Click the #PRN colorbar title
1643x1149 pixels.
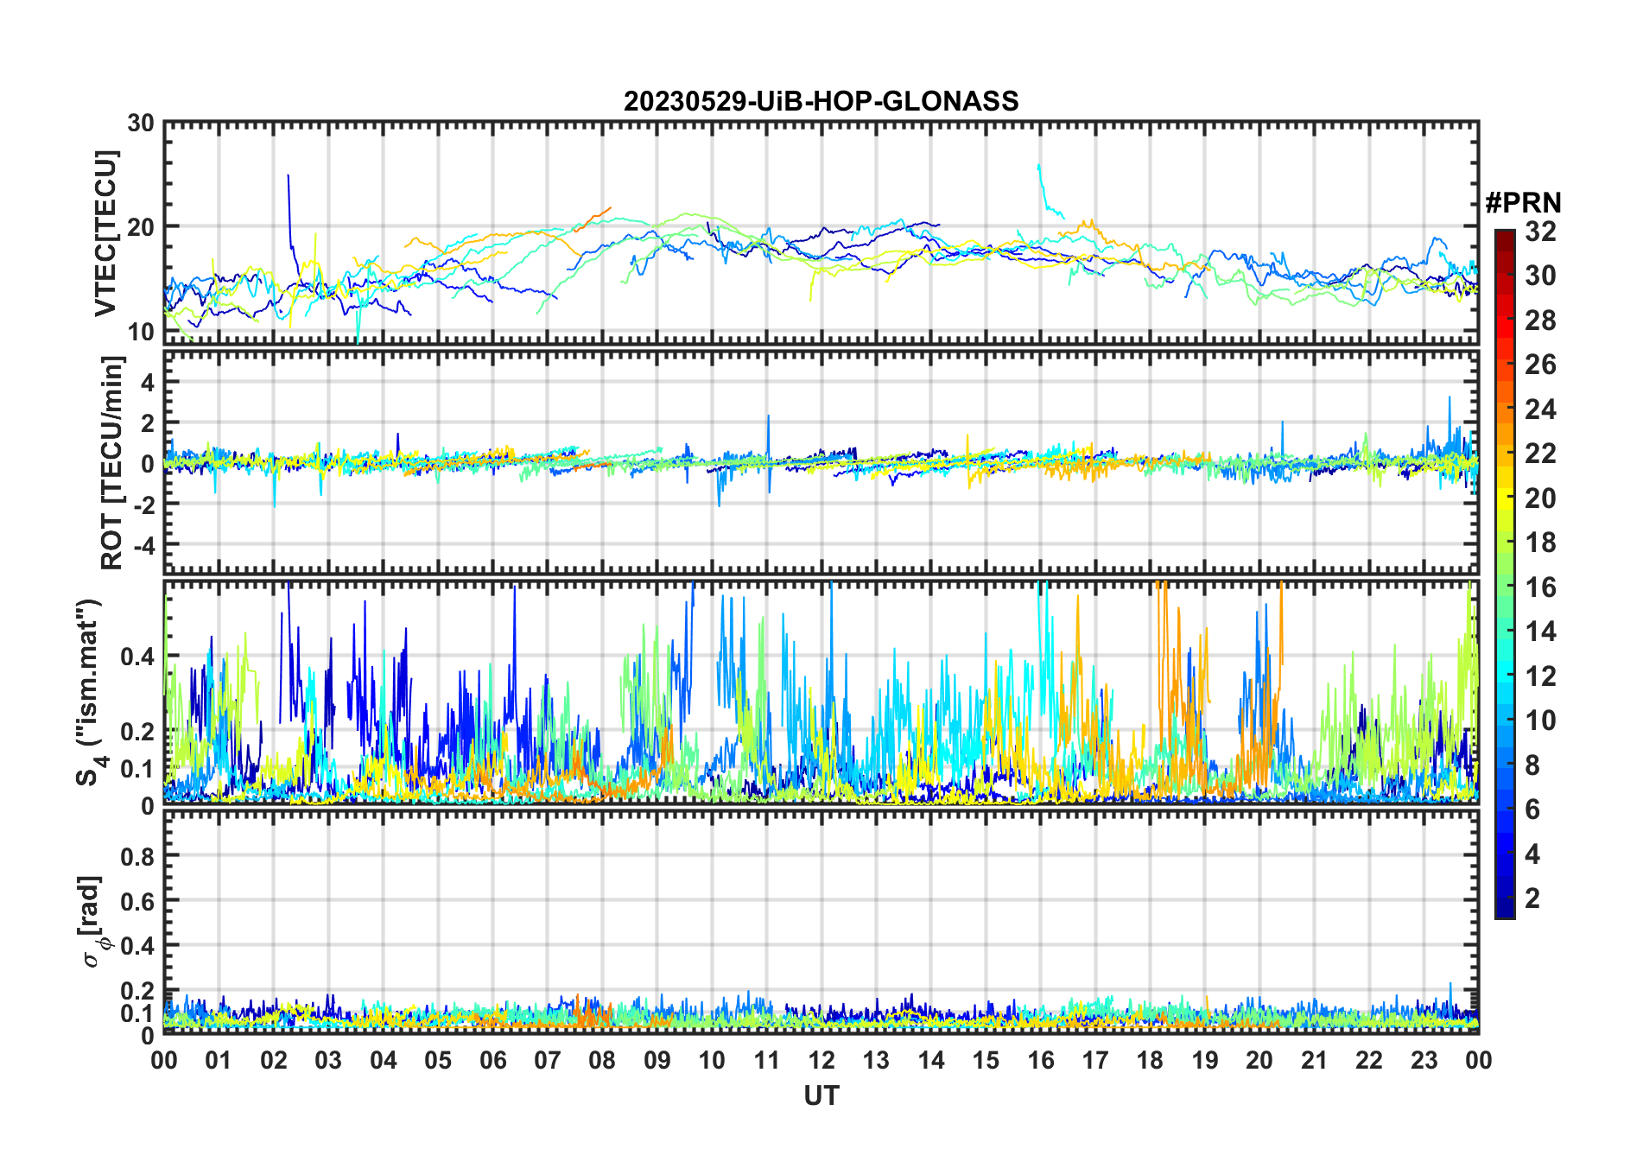(1523, 202)
